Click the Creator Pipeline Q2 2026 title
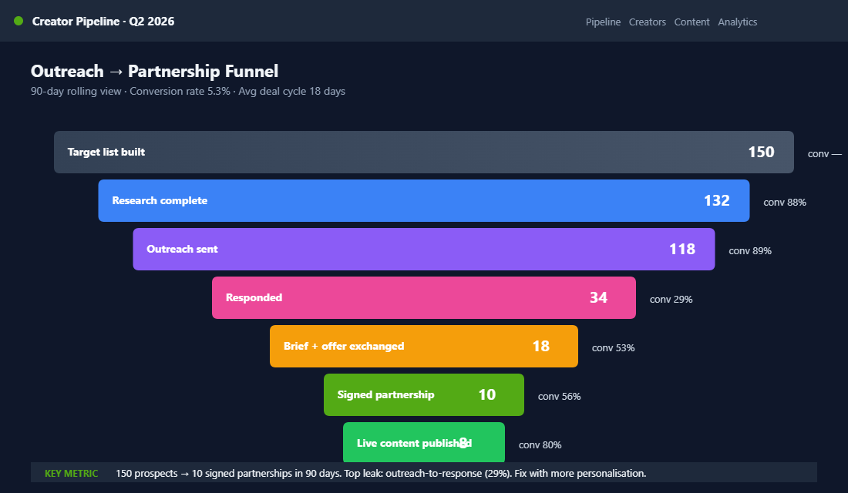This screenshot has height=493, width=848. pyautogui.click(x=103, y=21)
